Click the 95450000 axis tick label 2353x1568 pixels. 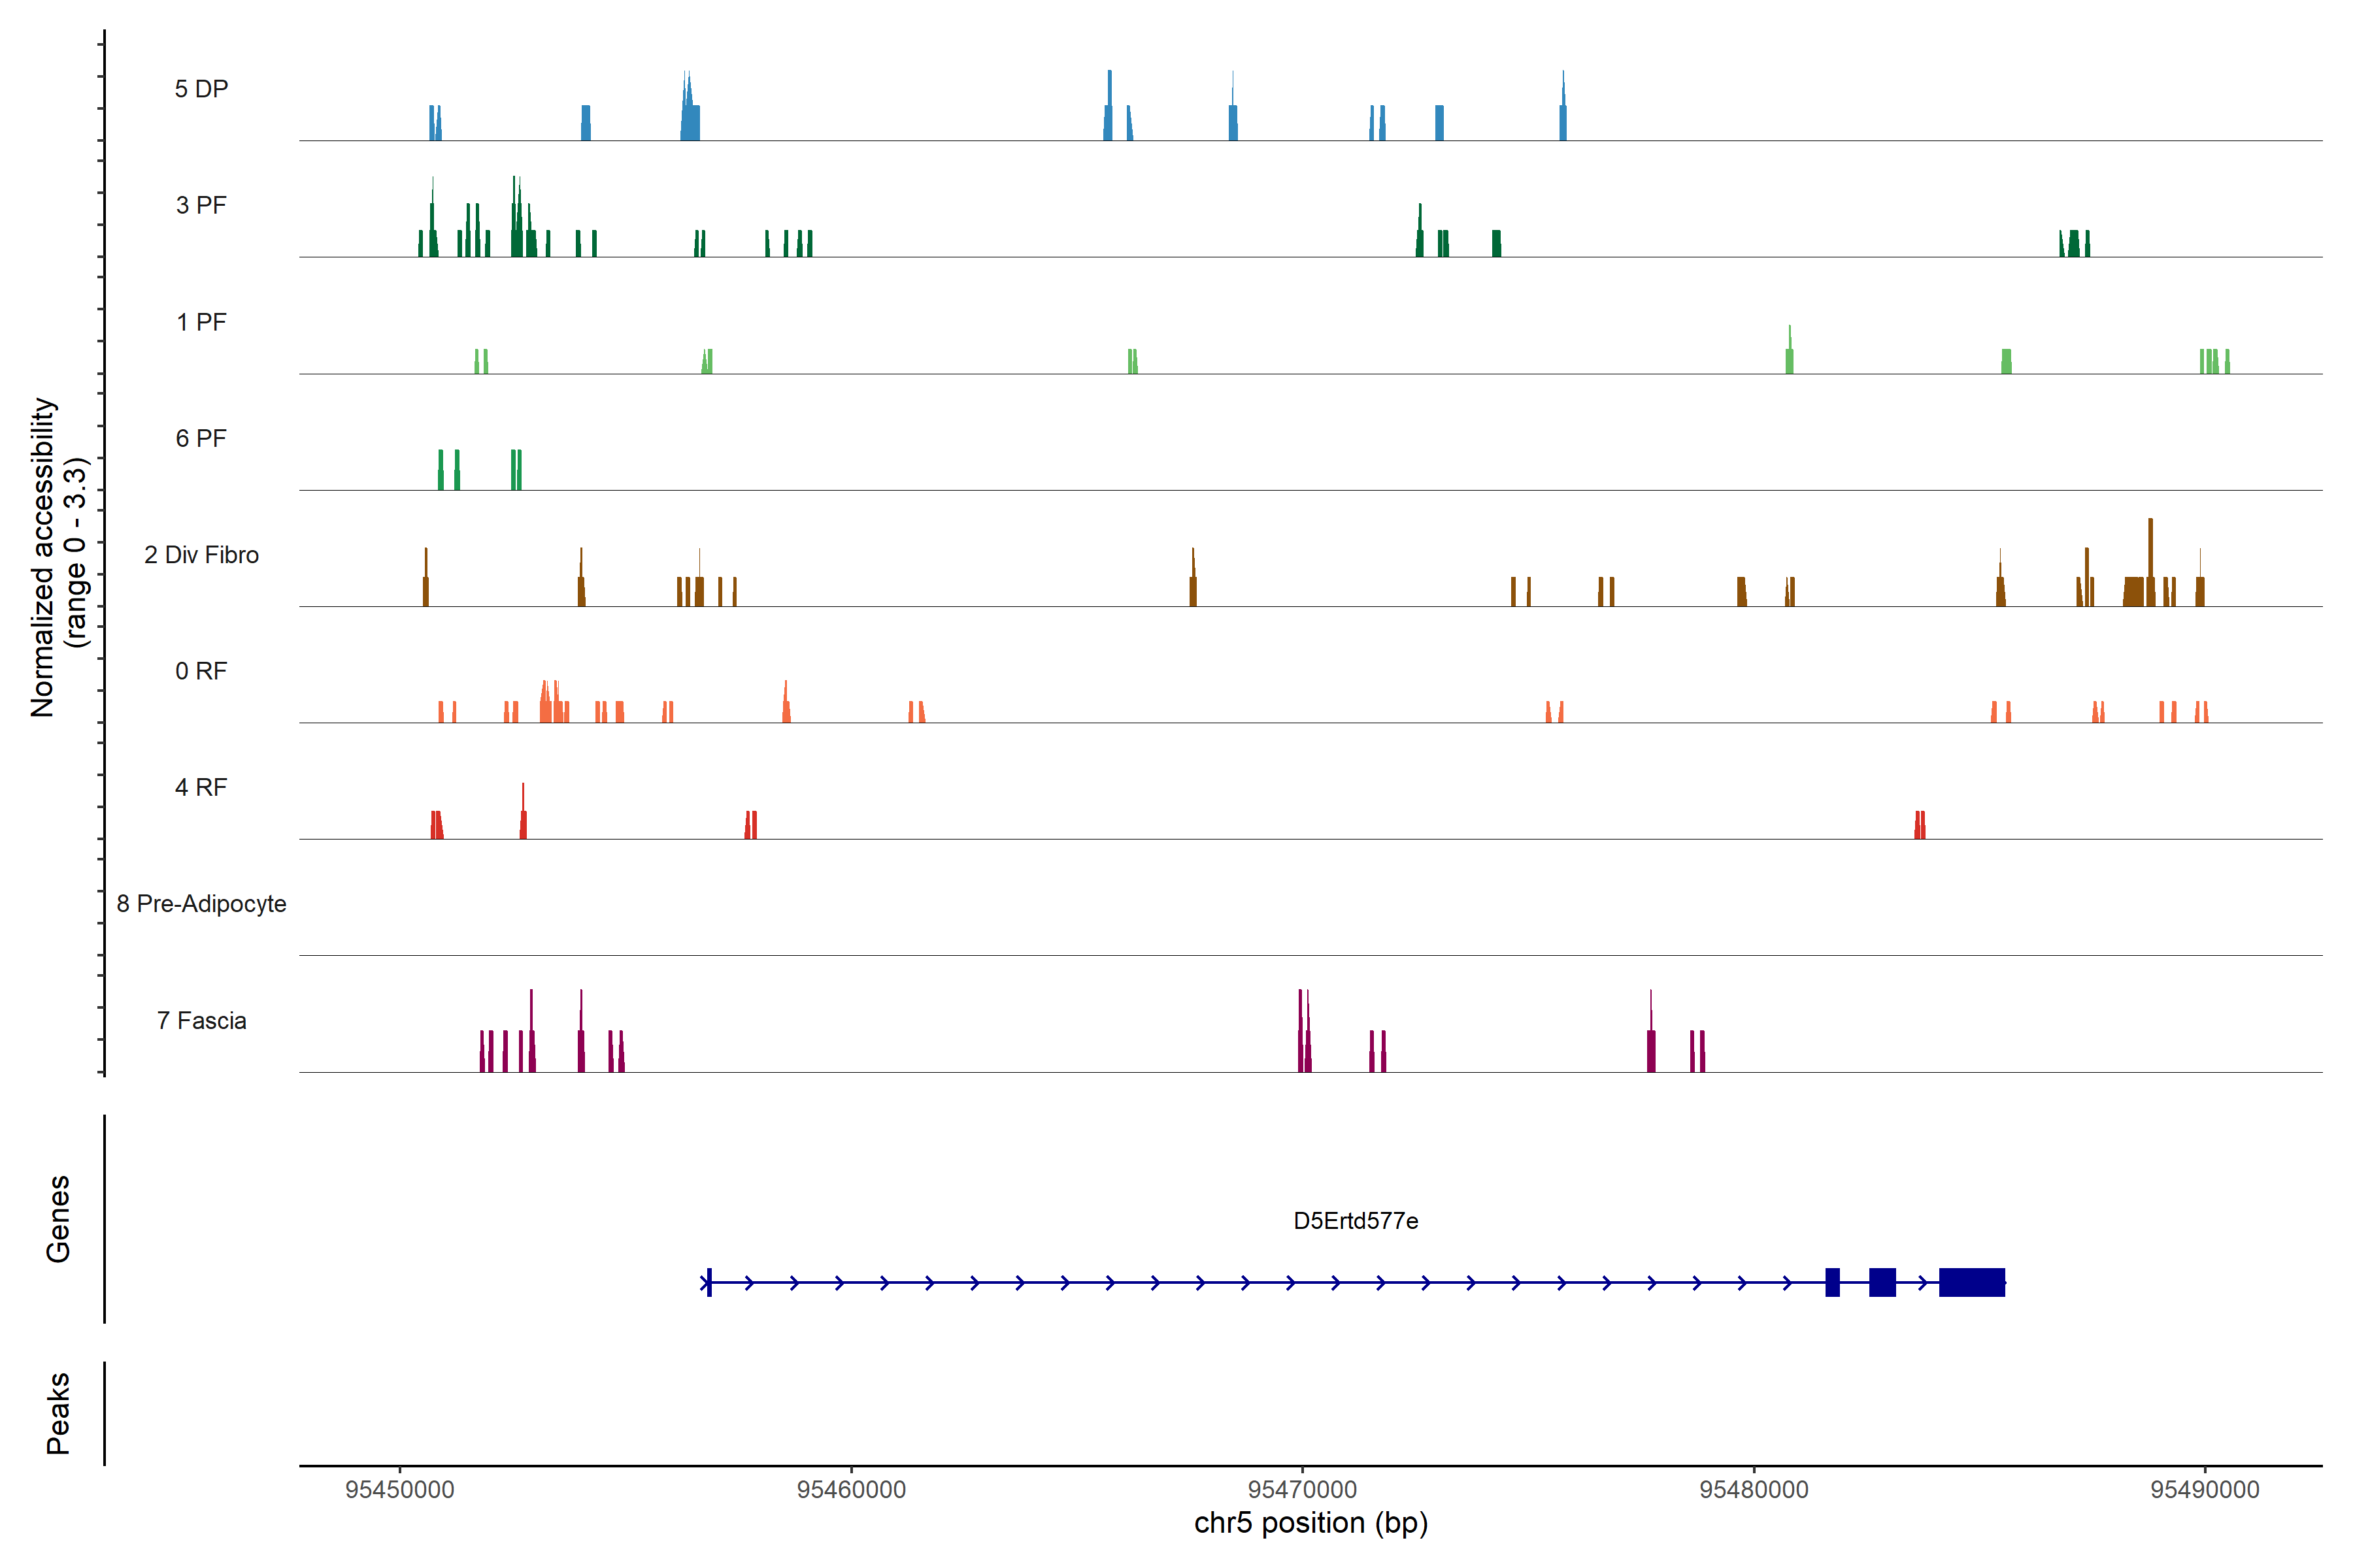click(399, 1489)
